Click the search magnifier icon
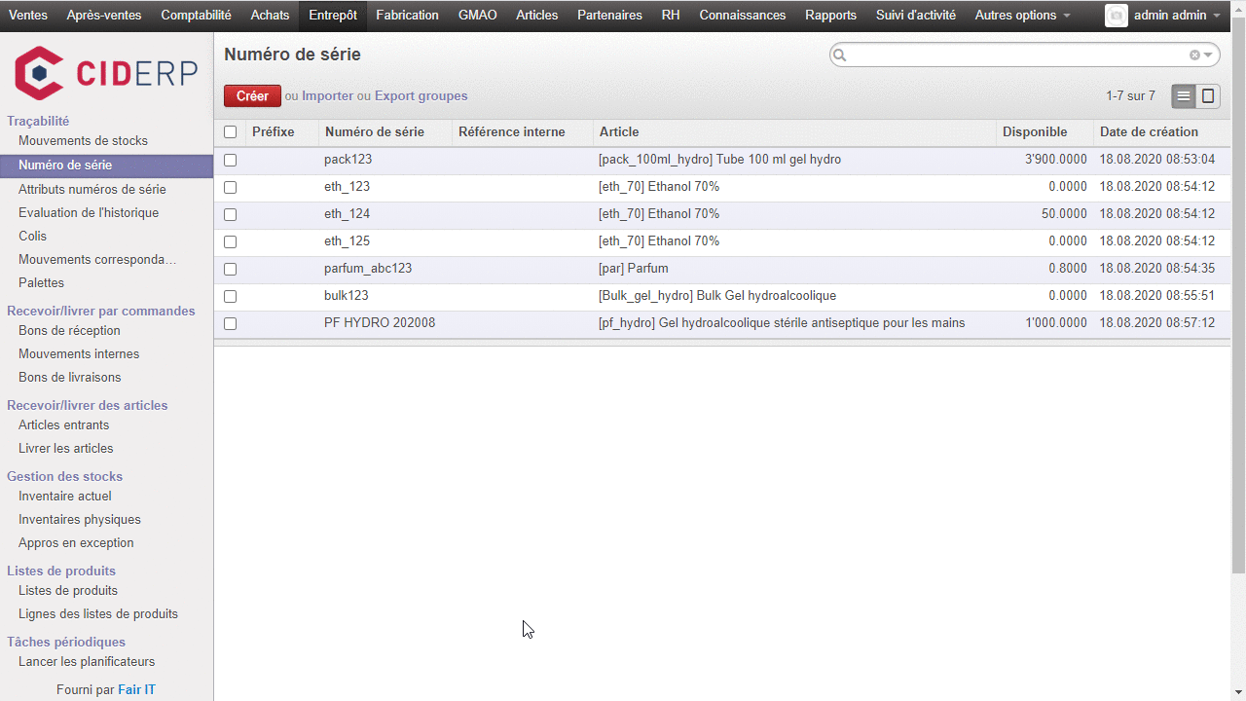 840,55
